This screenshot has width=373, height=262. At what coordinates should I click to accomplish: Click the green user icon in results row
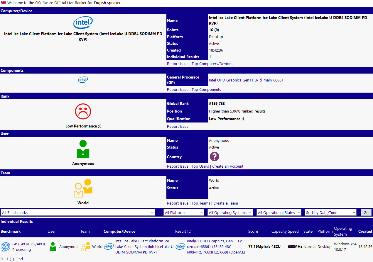(53, 246)
